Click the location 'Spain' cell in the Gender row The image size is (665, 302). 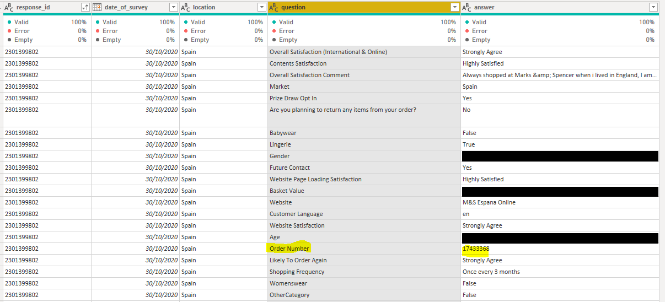pos(223,156)
